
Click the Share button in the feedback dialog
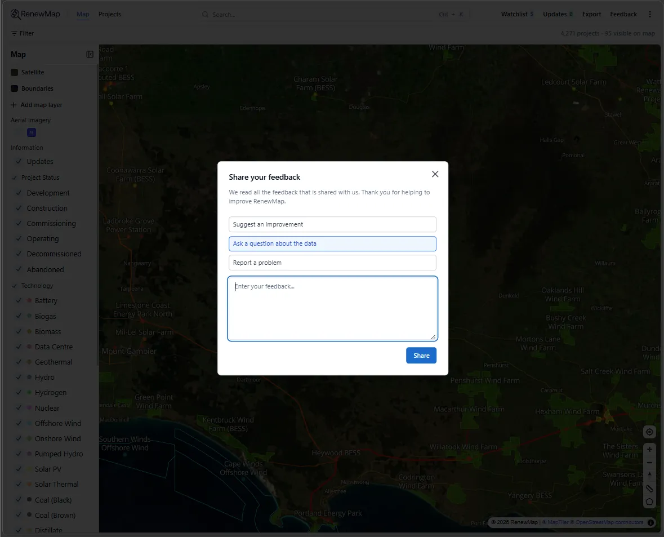(421, 355)
